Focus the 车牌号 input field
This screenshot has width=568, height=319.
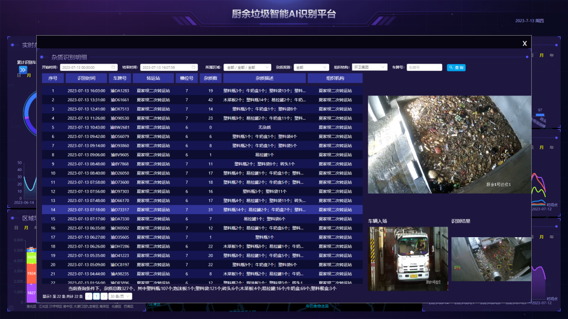[424, 67]
